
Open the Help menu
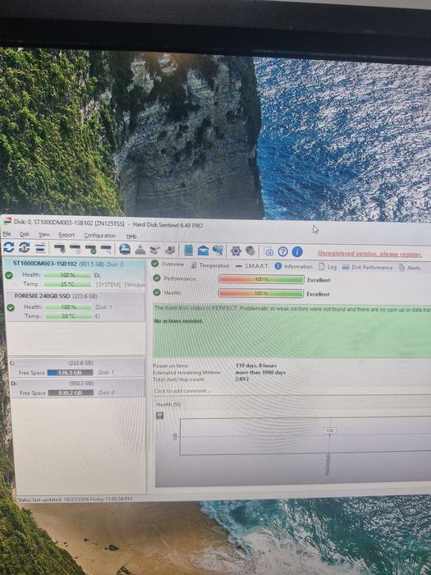click(x=131, y=237)
